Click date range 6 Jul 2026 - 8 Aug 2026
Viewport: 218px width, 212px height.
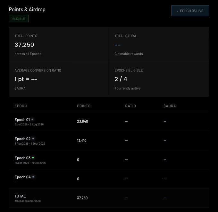coord(29,124)
